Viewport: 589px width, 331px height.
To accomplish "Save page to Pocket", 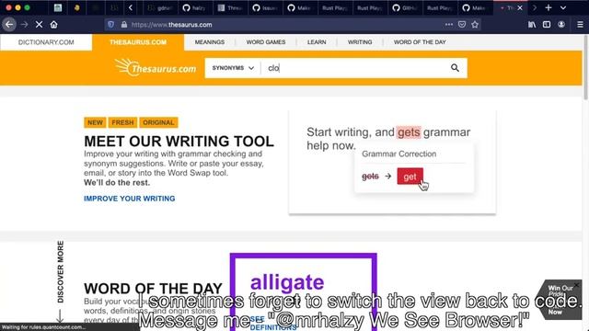I will (x=462, y=25).
